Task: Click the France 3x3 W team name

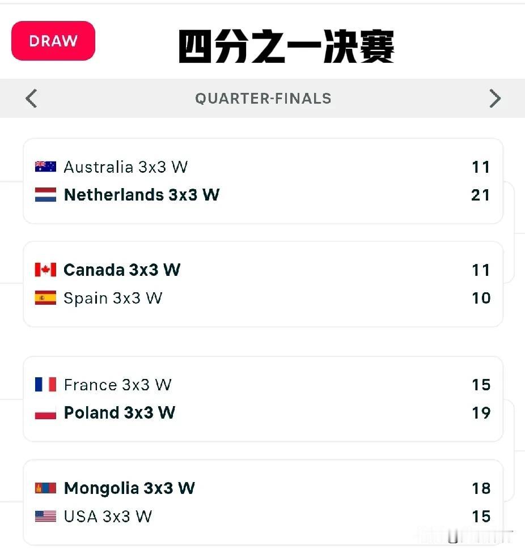Action: 118,385
